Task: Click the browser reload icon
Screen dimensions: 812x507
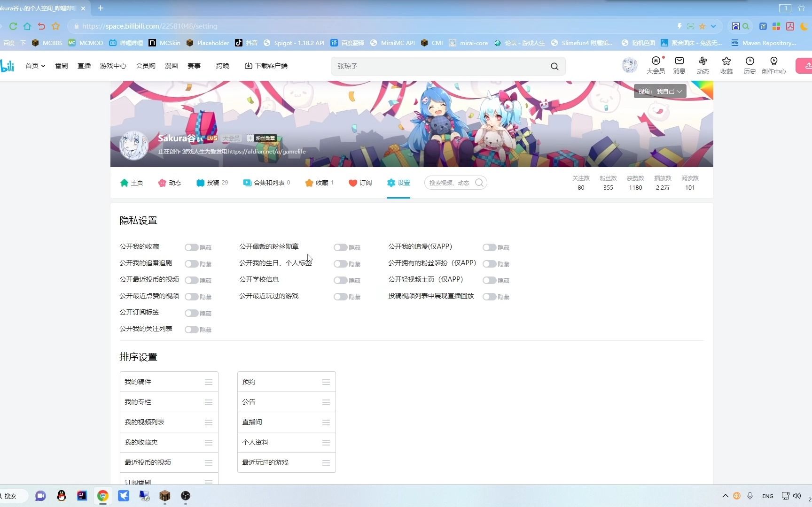Action: coord(13,26)
